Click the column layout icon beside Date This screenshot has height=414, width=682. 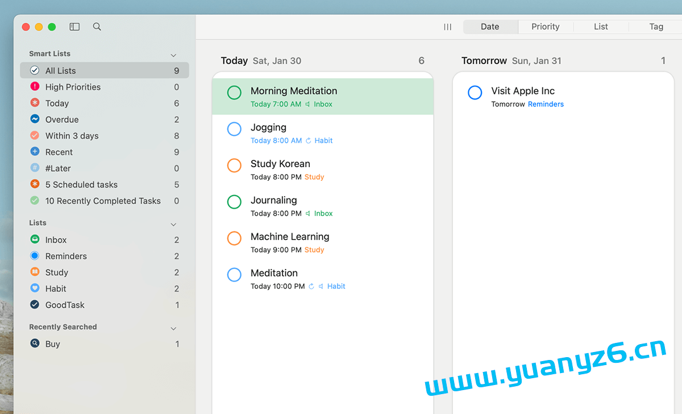tap(448, 27)
